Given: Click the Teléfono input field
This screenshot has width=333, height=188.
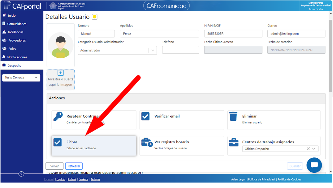Looking at the screenshot, I should 181,50.
